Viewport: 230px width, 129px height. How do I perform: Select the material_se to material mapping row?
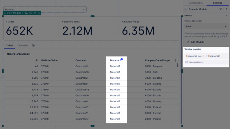pos(206,56)
